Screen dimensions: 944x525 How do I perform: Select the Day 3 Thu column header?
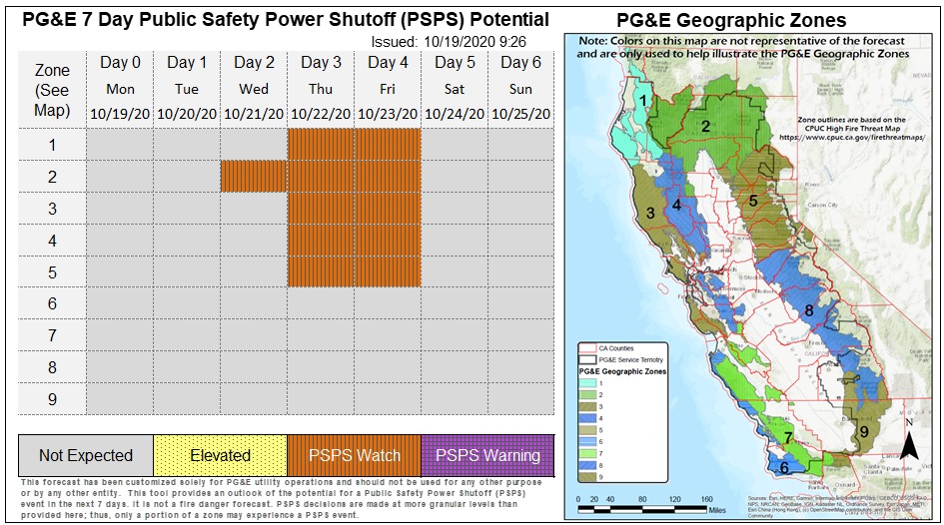point(321,88)
